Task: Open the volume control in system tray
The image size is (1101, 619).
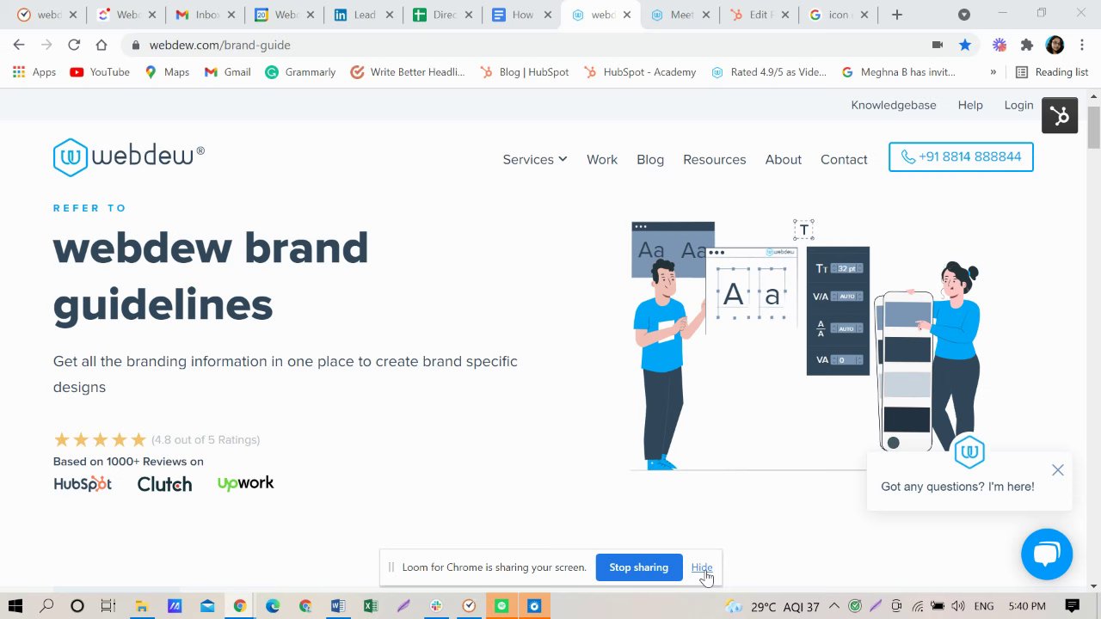Action: [x=958, y=606]
